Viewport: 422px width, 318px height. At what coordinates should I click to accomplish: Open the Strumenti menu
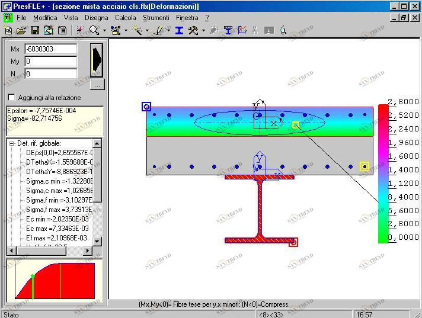(x=156, y=18)
